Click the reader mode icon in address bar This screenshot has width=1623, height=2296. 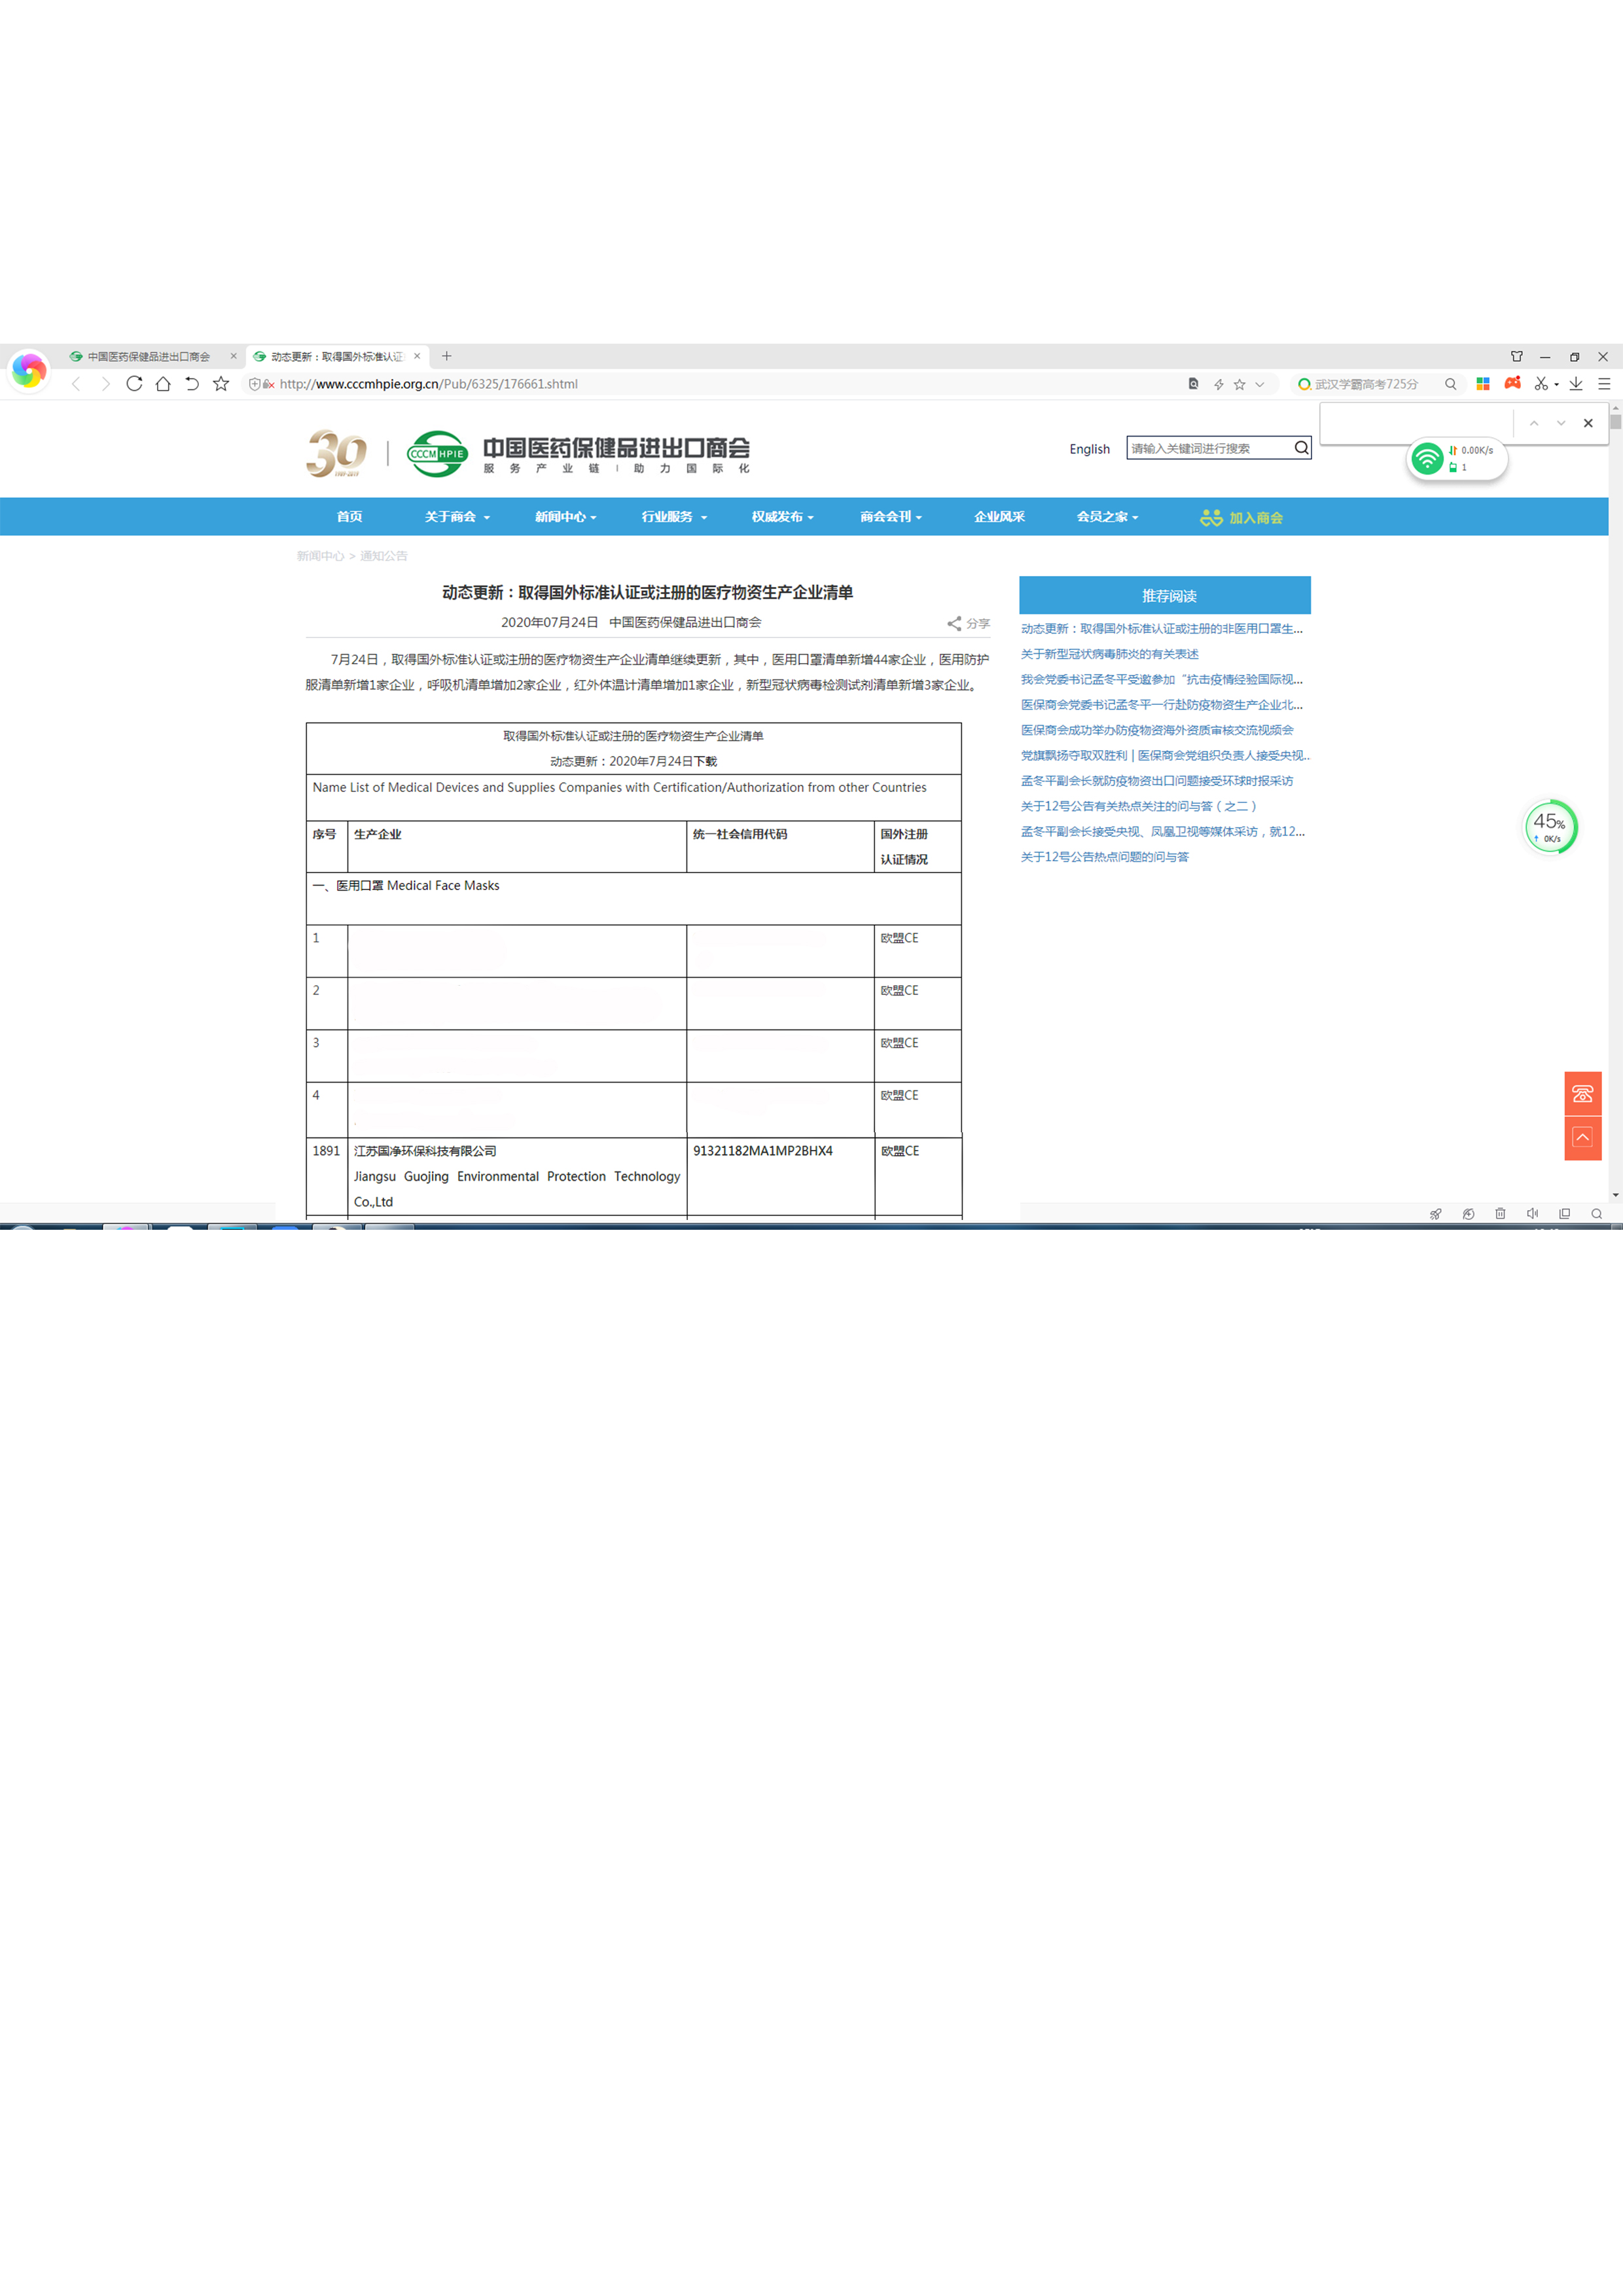(x=1193, y=384)
